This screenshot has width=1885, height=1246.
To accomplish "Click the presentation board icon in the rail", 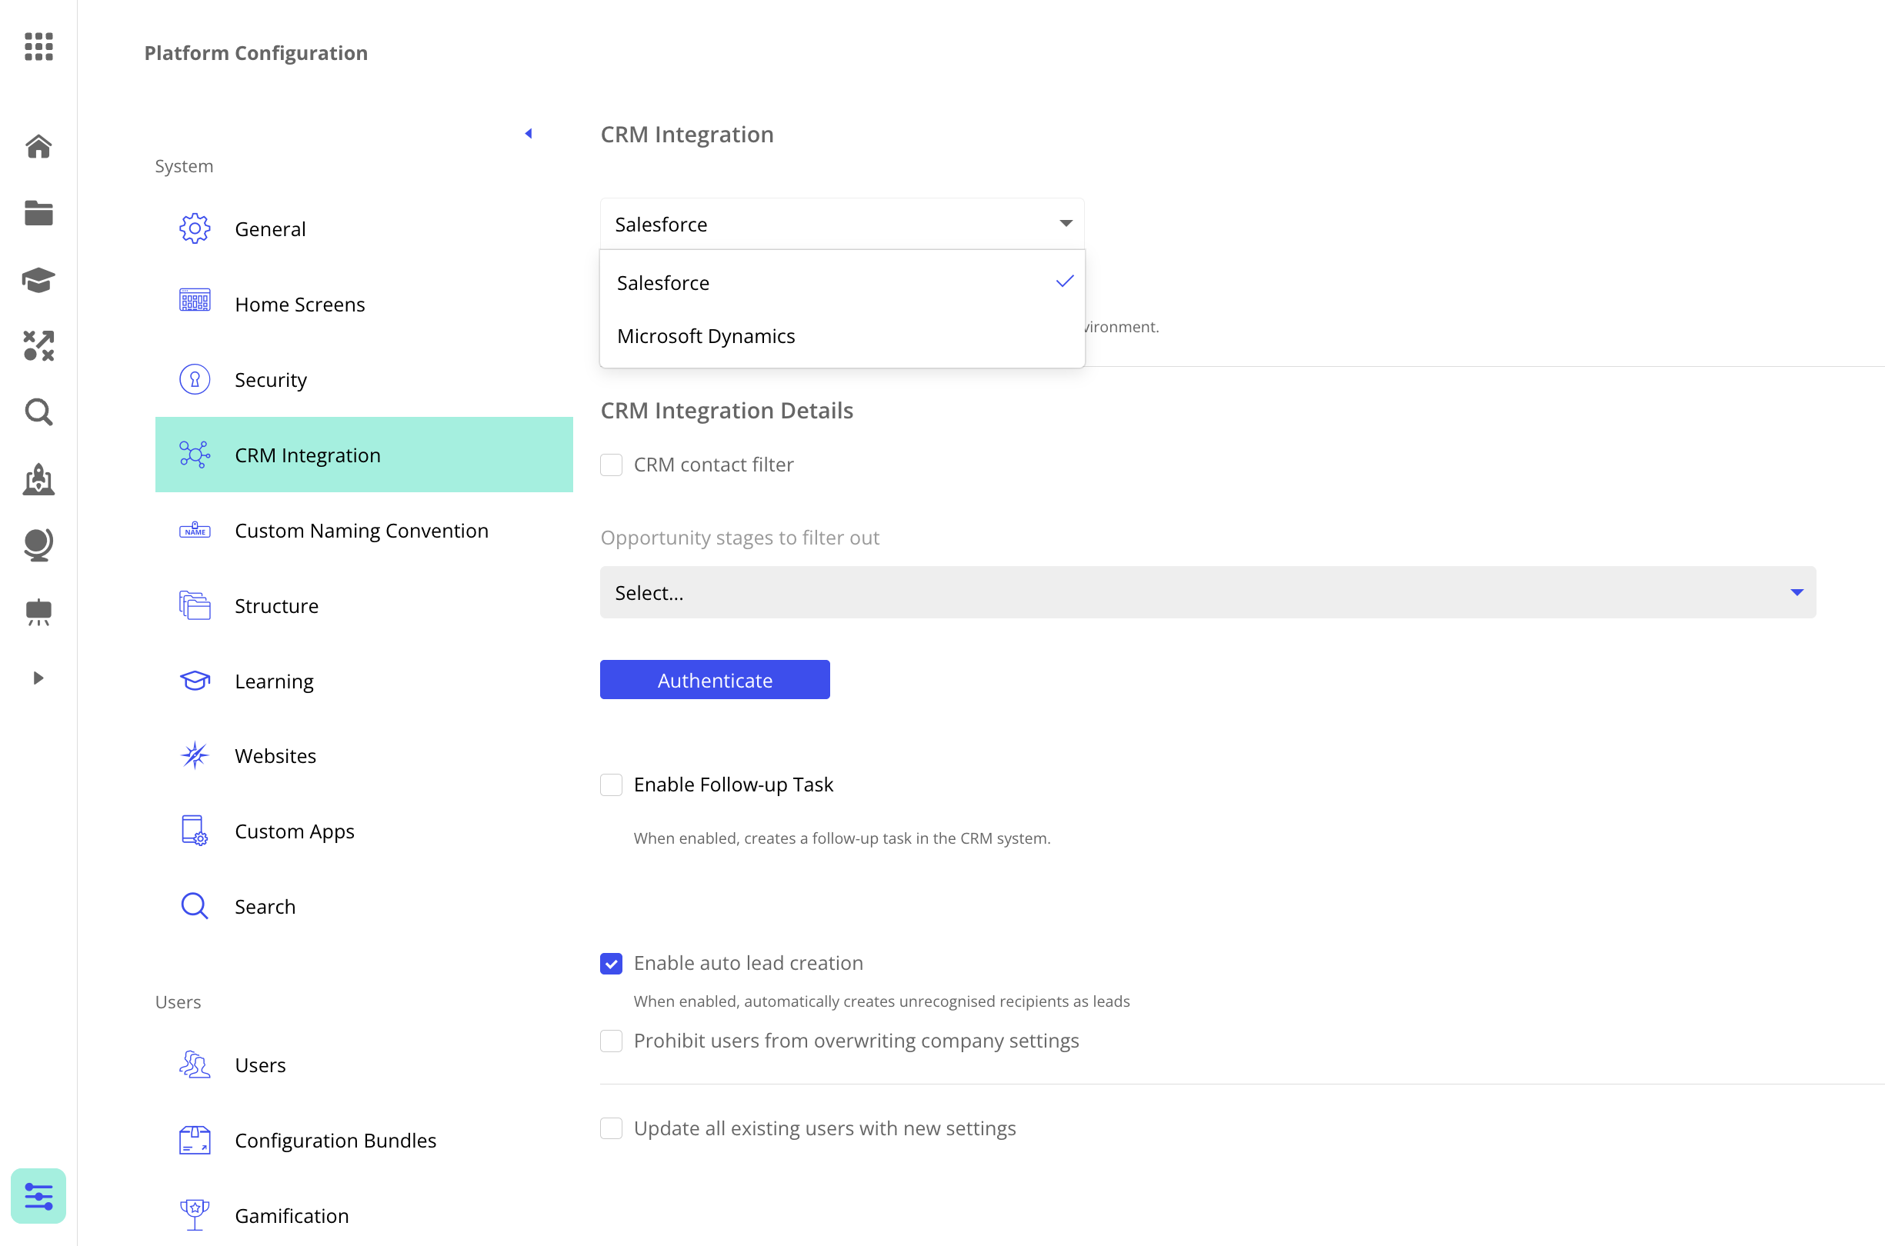I will pos(38,611).
